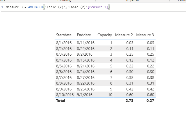Select the 8/1/2016 Startdate cell
Image resolution: width=186 pixels, height=125 pixels.
pos(64,43)
